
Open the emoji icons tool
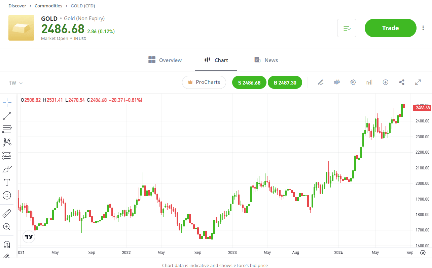7,195
